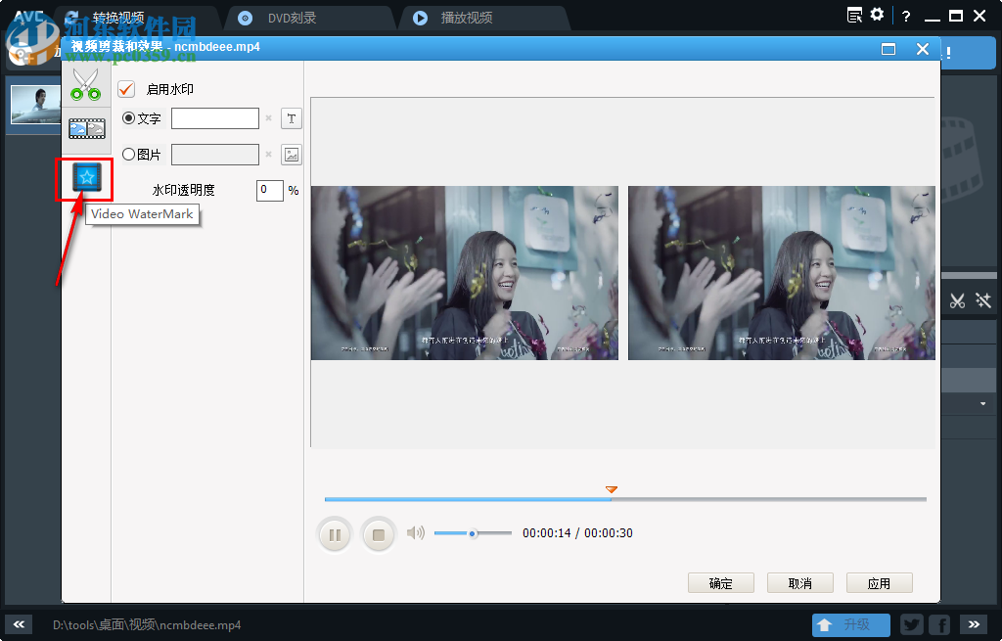Select the video crop effect icon
1002x641 pixels.
pyautogui.click(x=86, y=128)
